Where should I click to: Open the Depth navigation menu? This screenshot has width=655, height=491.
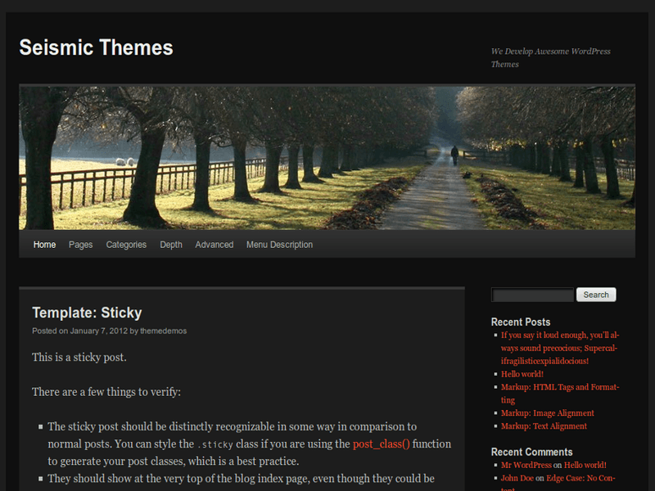point(171,245)
